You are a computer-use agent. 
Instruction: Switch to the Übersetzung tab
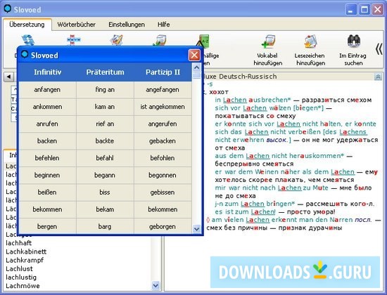(27, 25)
